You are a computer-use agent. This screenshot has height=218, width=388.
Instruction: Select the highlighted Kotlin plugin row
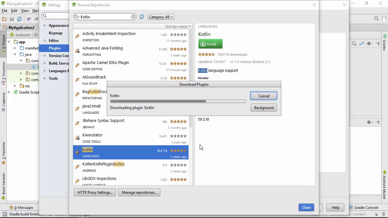pos(131,152)
